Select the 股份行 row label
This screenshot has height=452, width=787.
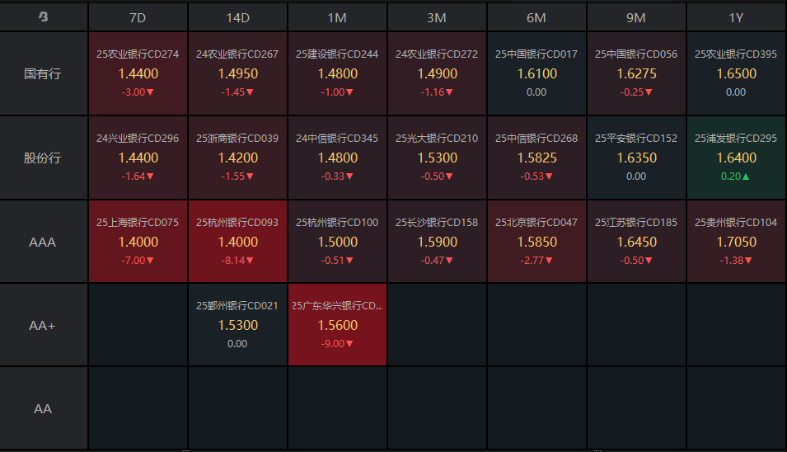44,158
